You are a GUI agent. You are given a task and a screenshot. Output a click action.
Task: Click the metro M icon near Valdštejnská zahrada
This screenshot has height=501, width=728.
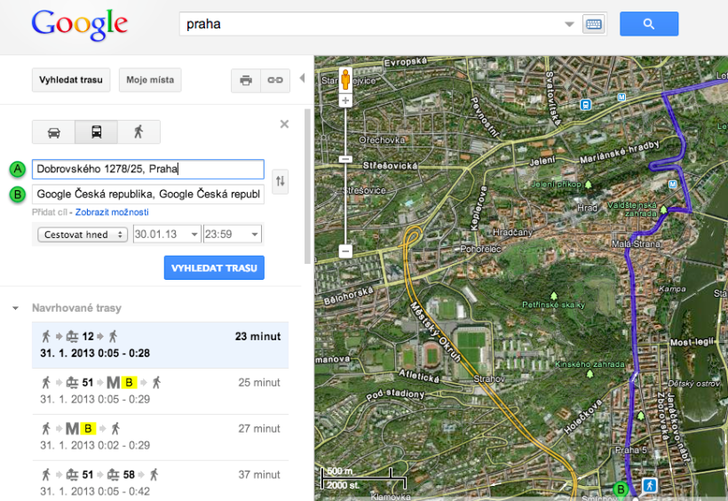pyautogui.click(x=672, y=185)
